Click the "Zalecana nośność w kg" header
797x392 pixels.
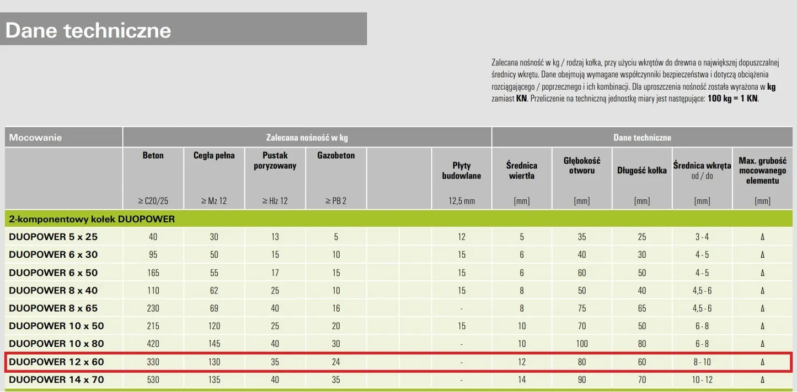coord(307,137)
